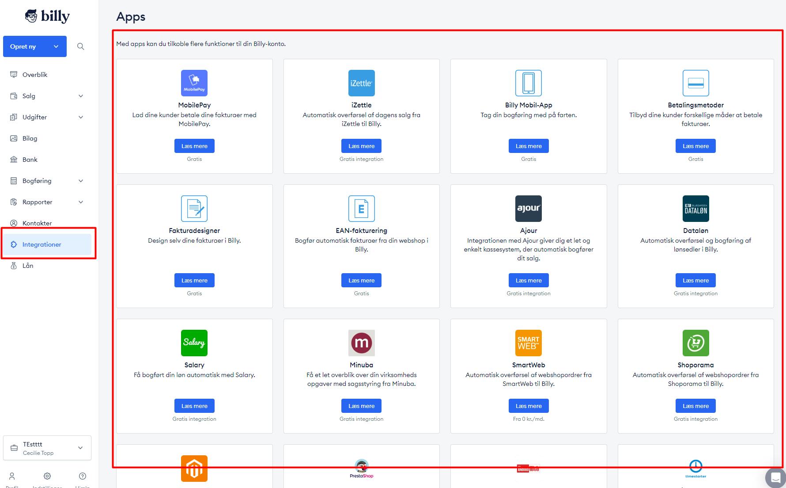The height and width of the screenshot is (488, 786).
Task: Click the Betalingsmetoder card icon
Action: (695, 83)
